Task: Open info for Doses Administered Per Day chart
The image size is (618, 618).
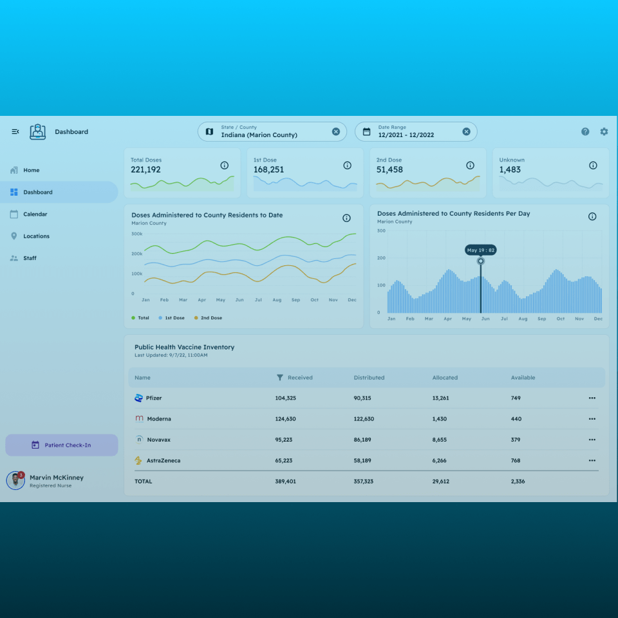Action: point(592,217)
